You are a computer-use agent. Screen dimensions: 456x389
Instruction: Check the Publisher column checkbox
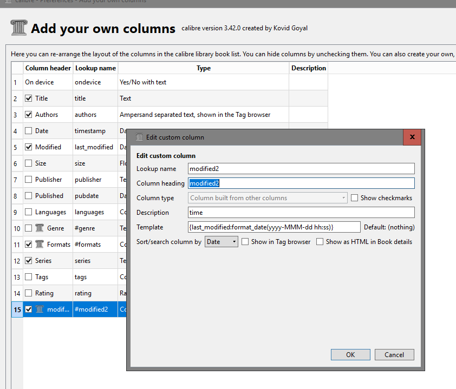tap(29, 180)
